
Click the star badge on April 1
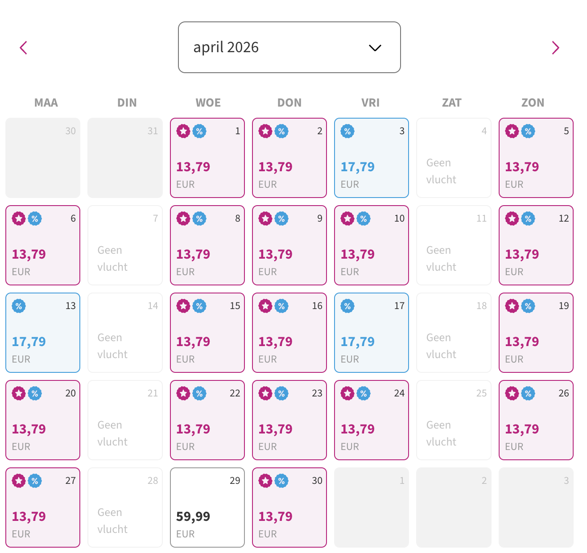183,132
